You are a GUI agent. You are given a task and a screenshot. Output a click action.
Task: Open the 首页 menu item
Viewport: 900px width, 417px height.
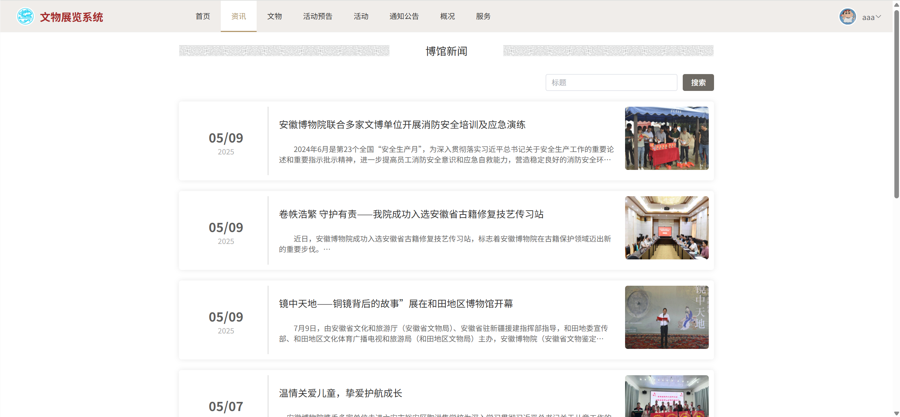click(203, 16)
